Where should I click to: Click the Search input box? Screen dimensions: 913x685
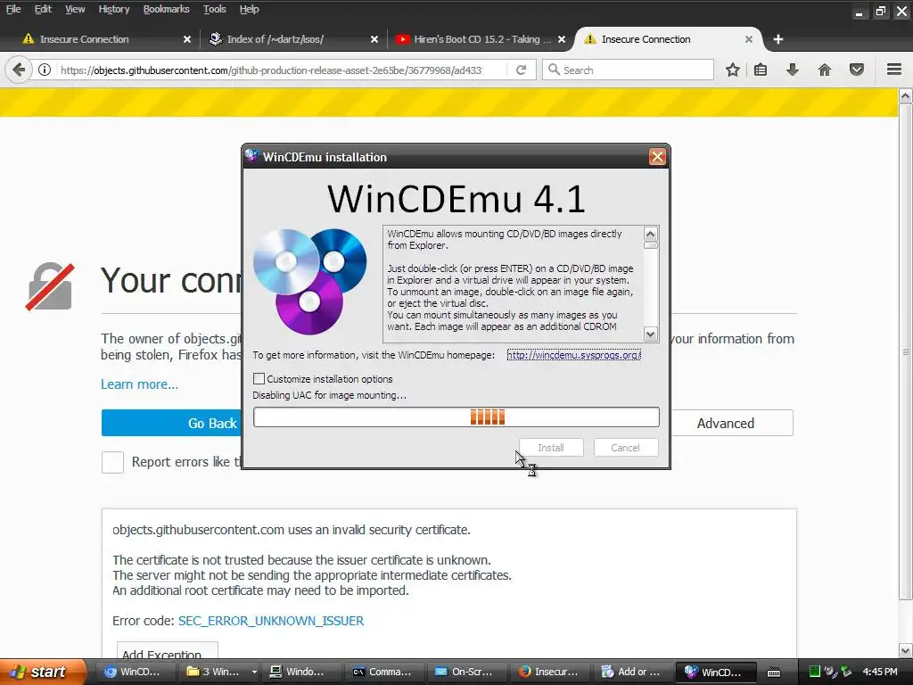(x=628, y=70)
